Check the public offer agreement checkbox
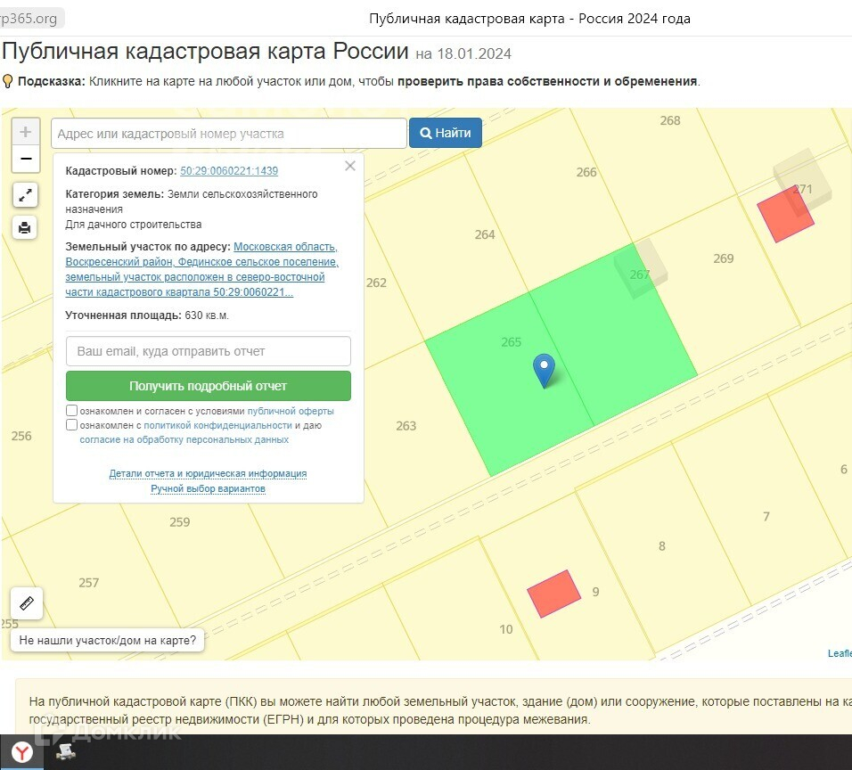Viewport: 852px width, 770px height. coord(71,410)
